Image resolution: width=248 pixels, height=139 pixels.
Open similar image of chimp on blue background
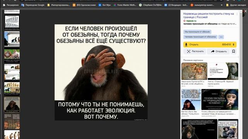tap(191, 100)
